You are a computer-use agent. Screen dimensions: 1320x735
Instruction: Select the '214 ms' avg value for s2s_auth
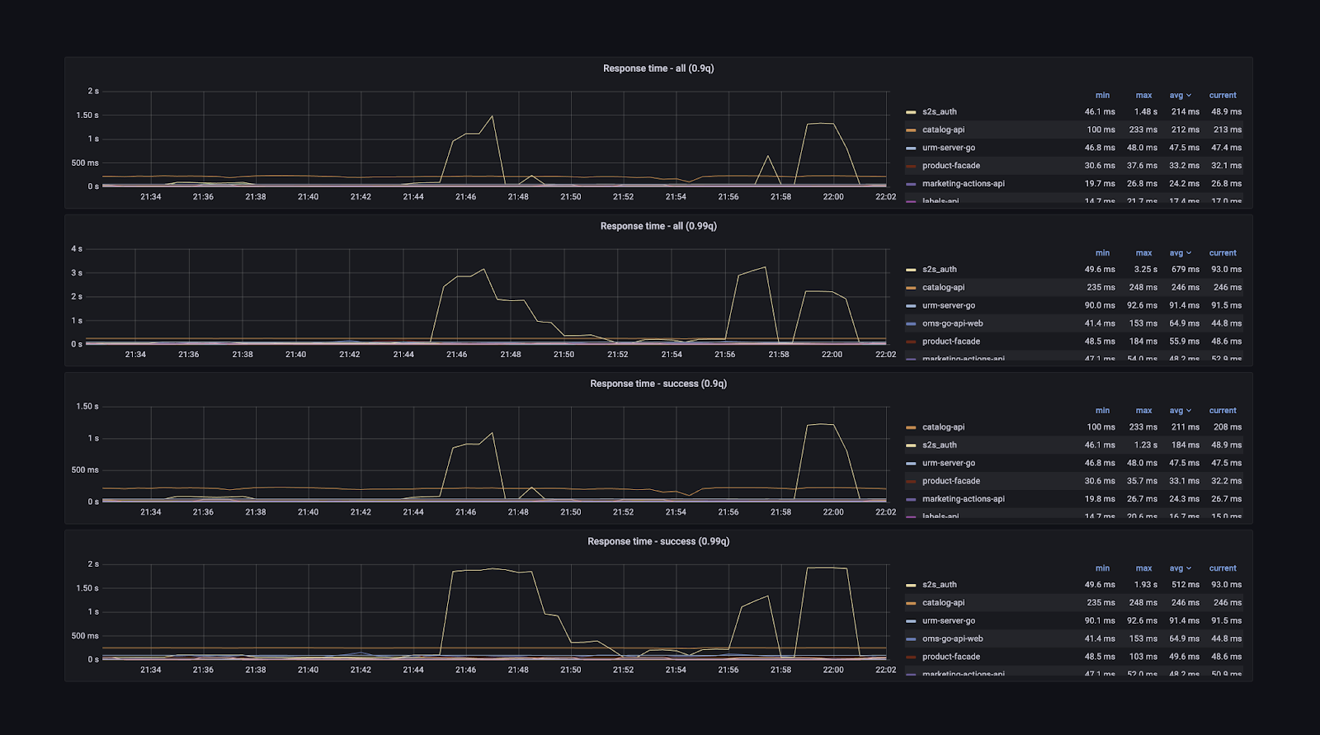click(1185, 112)
